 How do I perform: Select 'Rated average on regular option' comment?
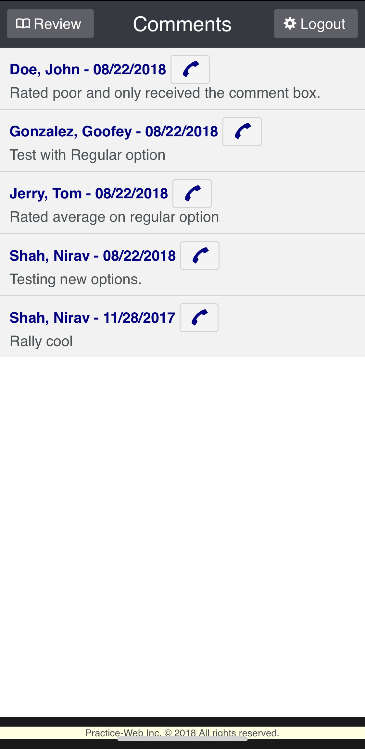click(x=114, y=217)
